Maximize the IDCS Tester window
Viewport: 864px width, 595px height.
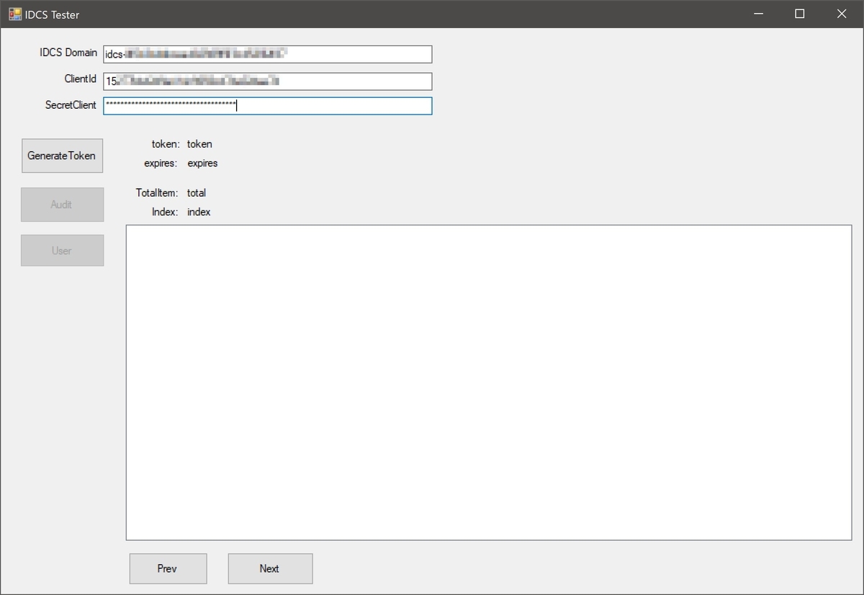pos(799,14)
